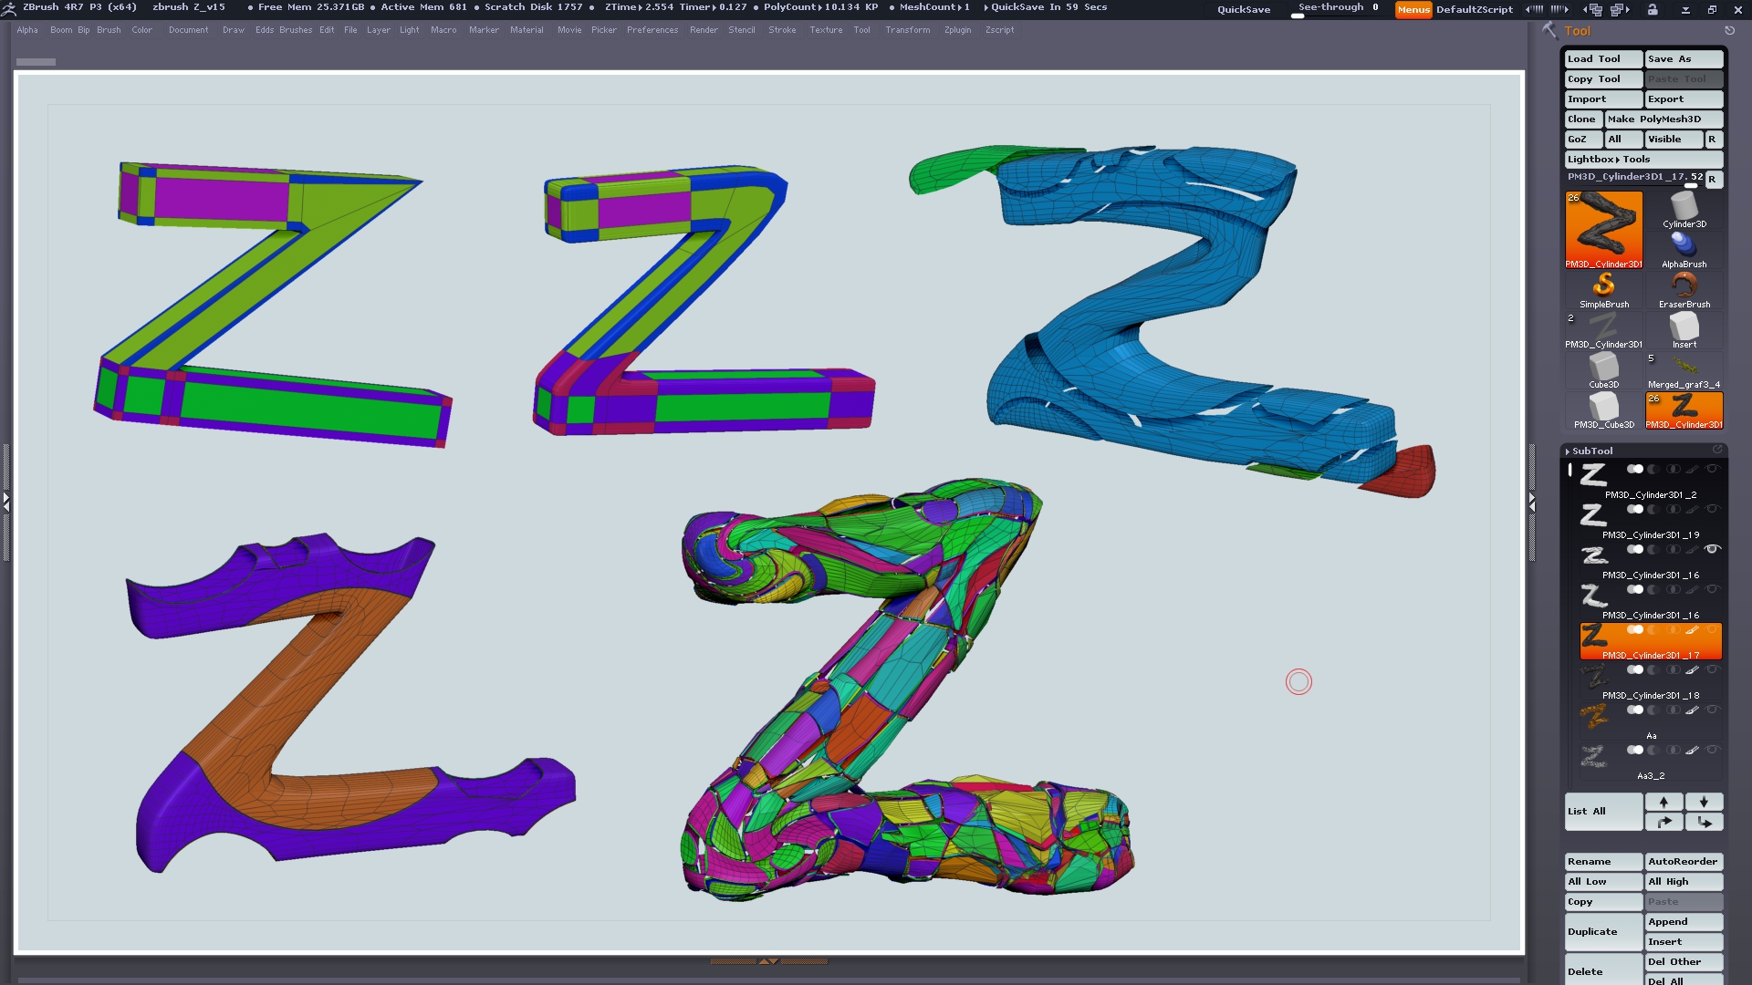The width and height of the screenshot is (1752, 985).
Task: Open the Zplugin menu
Action: coord(957,30)
